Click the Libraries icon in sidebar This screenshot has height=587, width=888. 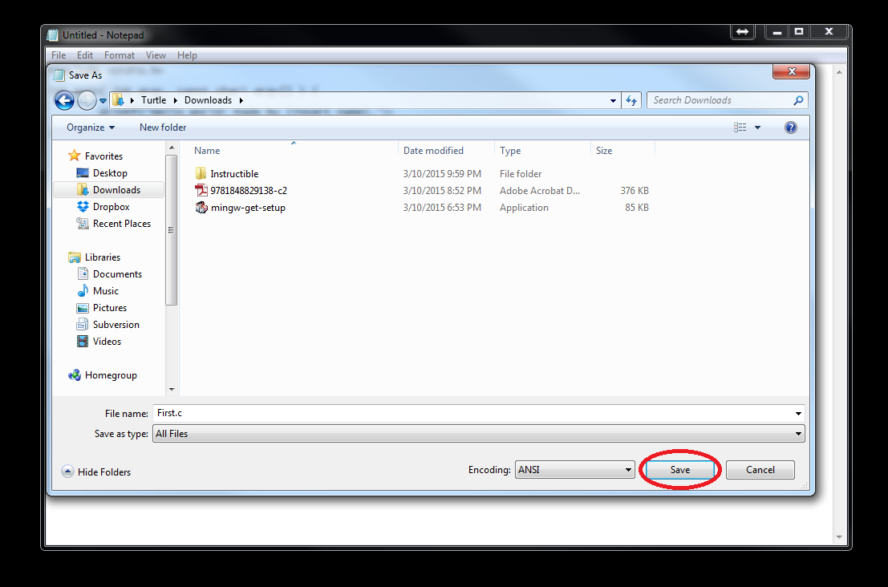click(74, 257)
